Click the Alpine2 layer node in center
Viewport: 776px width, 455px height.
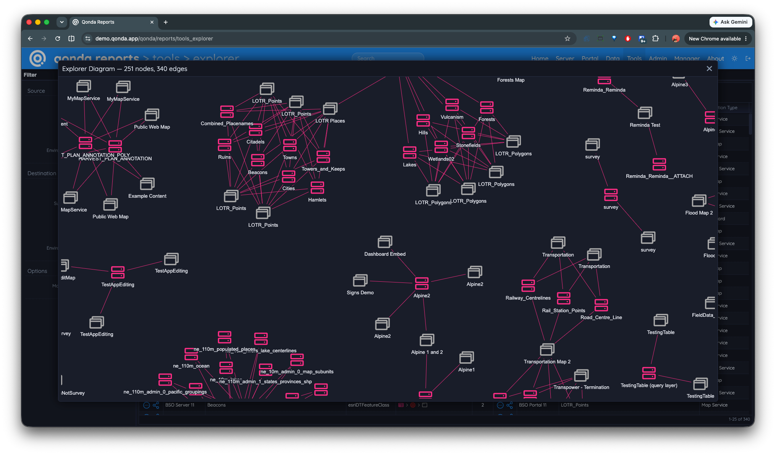click(422, 284)
